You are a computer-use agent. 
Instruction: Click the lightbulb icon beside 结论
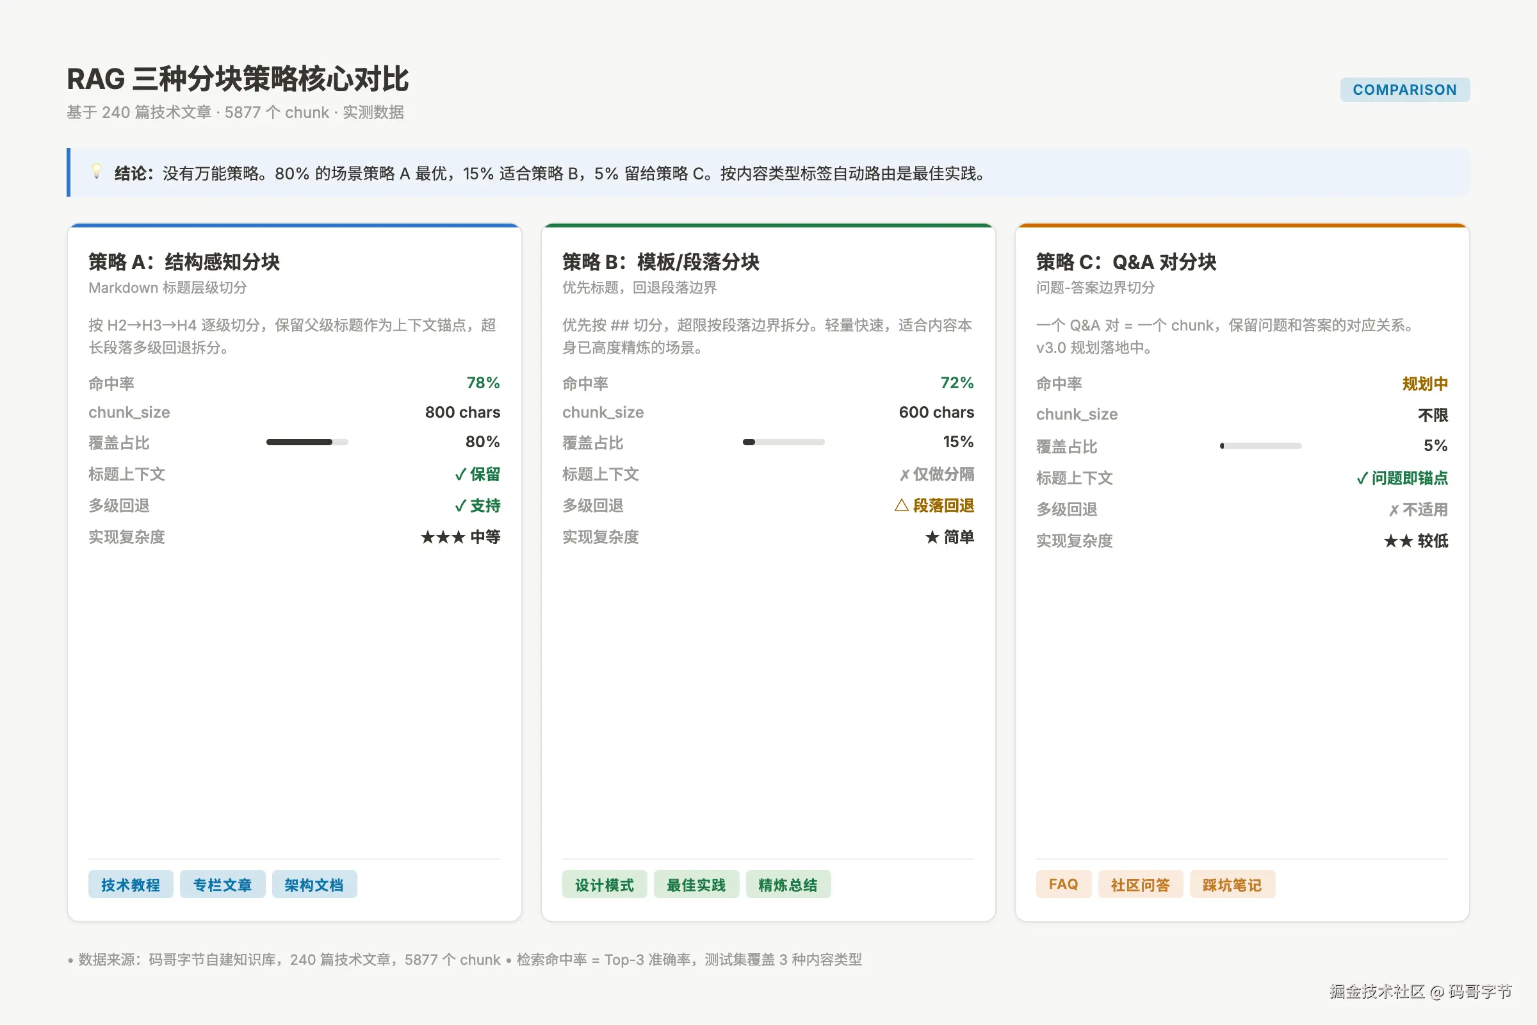click(x=97, y=172)
